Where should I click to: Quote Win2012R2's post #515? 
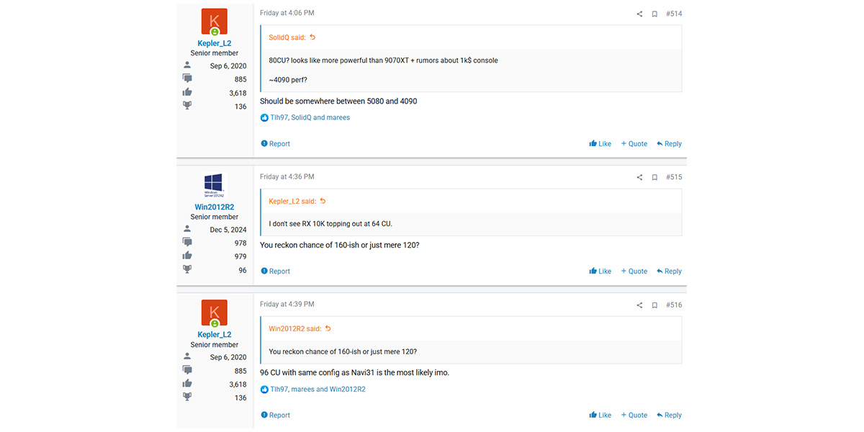[x=634, y=271]
